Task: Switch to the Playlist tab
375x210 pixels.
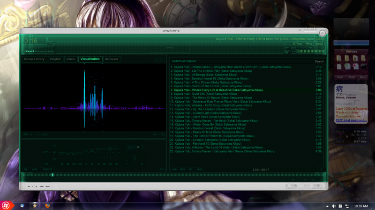Action: click(55, 59)
